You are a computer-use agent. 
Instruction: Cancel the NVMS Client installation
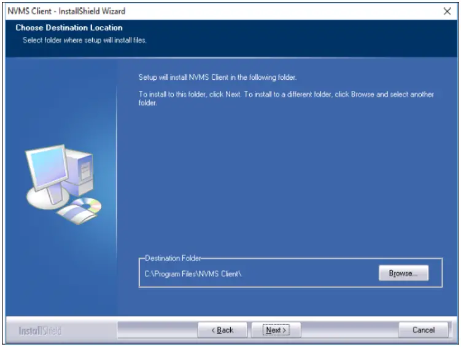pos(424,330)
